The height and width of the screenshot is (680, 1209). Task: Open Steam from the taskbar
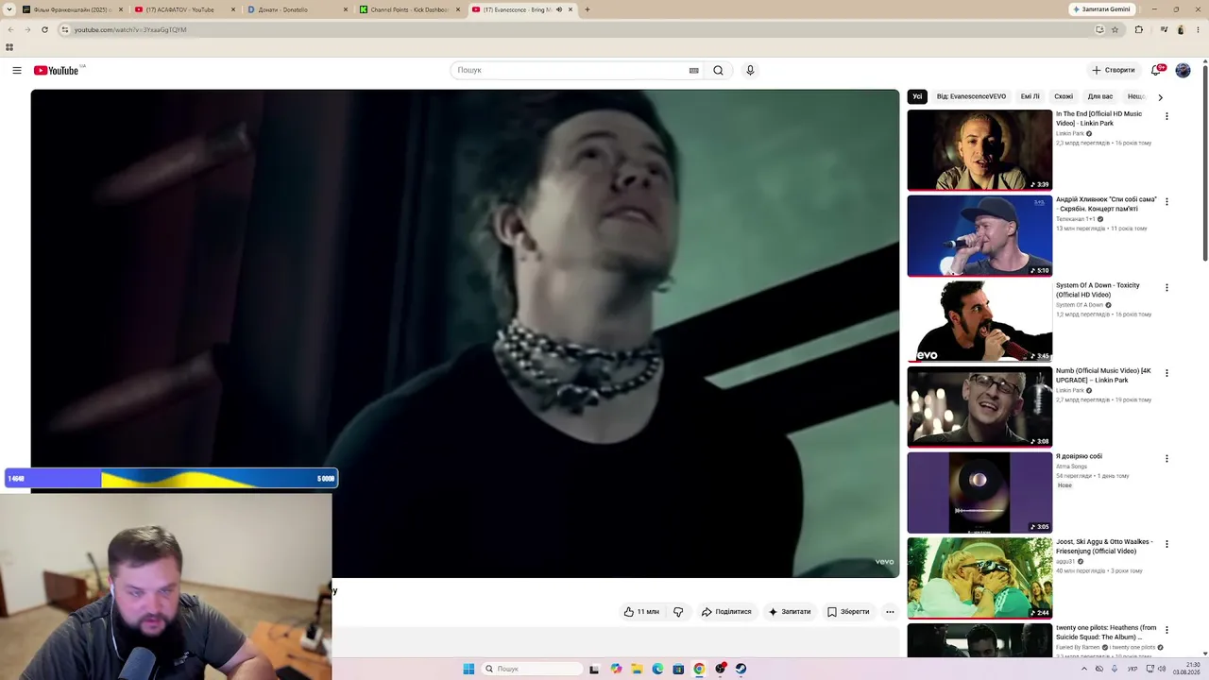click(741, 669)
